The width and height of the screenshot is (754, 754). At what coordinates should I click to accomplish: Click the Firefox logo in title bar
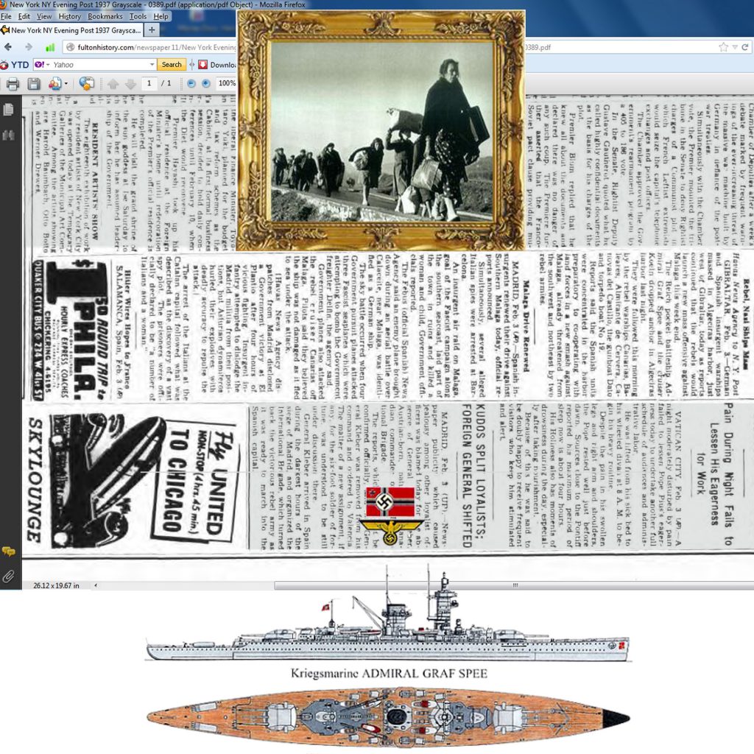click(4, 4)
